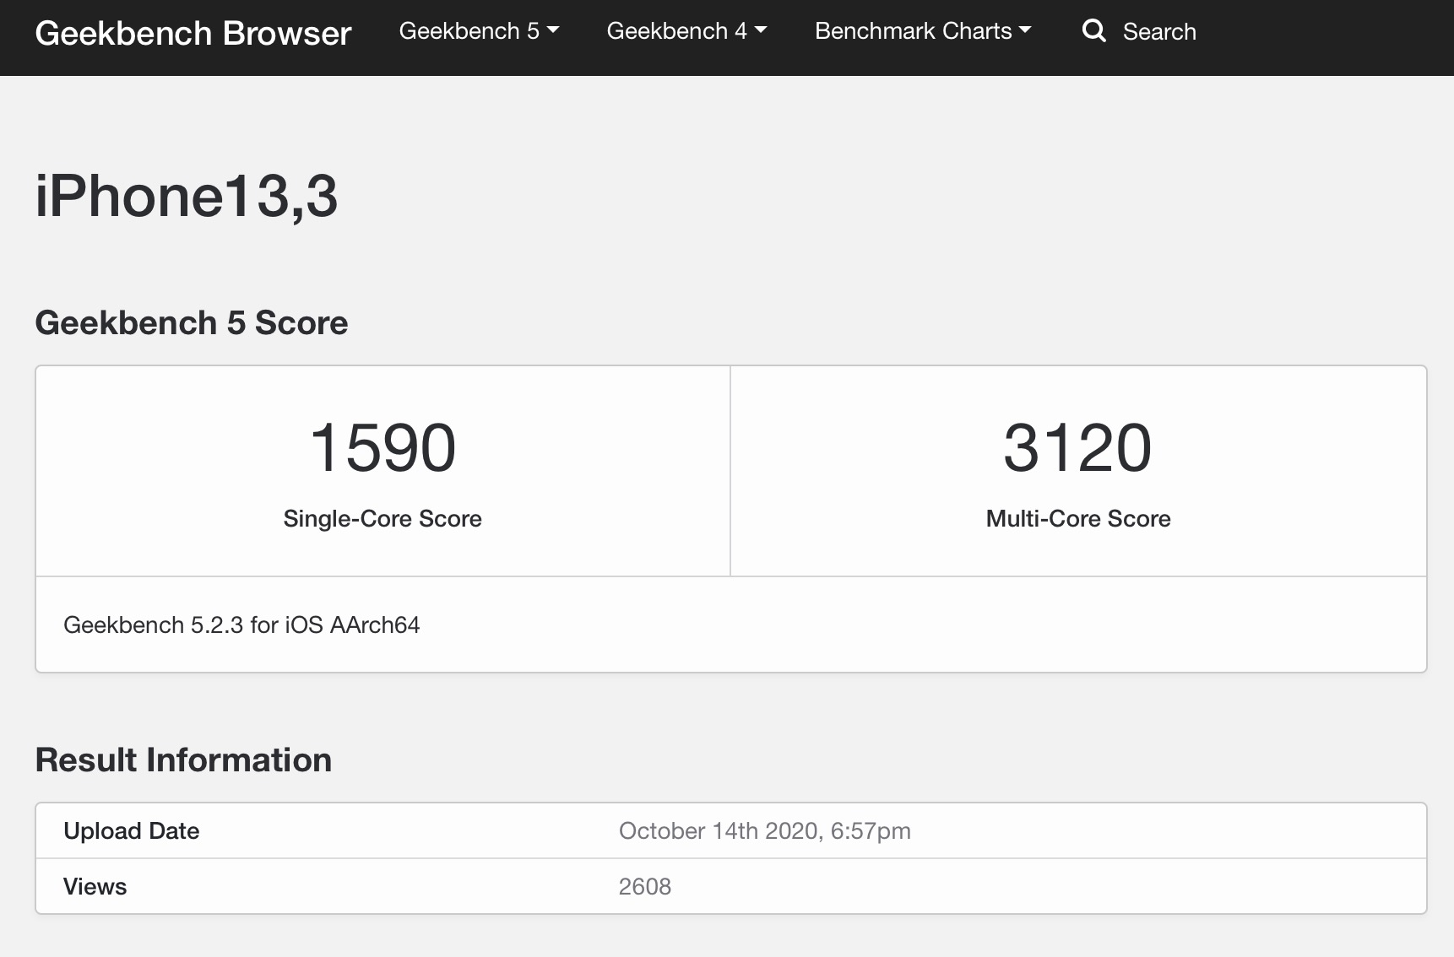Click the Views row label

[95, 887]
